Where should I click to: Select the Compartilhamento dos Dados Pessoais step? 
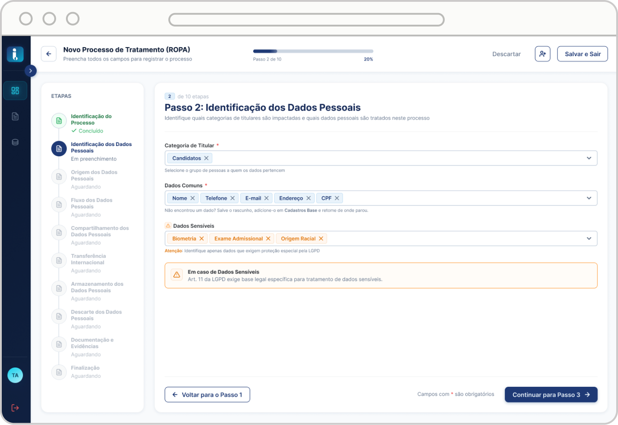click(92, 235)
